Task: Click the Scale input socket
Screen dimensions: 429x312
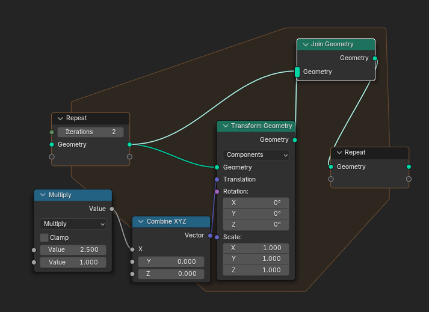Action: (217, 237)
